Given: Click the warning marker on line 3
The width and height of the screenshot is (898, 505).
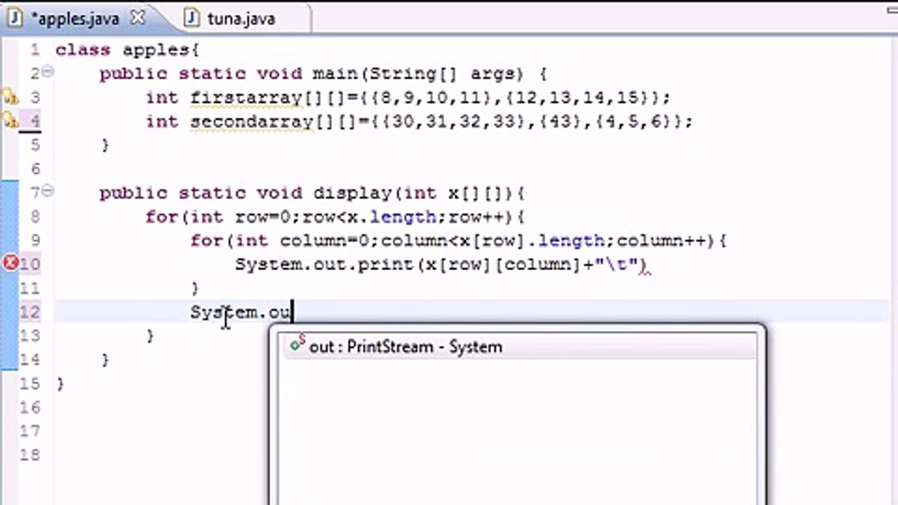Looking at the screenshot, I should [10, 97].
